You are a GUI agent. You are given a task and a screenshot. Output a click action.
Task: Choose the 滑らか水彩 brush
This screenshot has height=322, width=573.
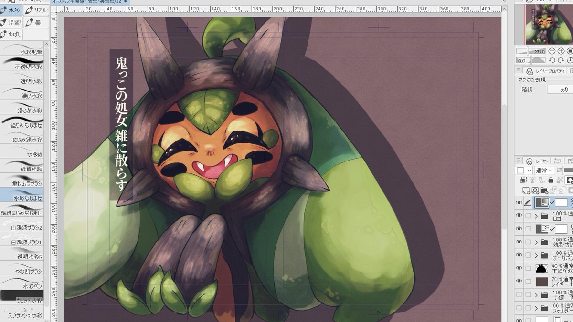pos(22,108)
